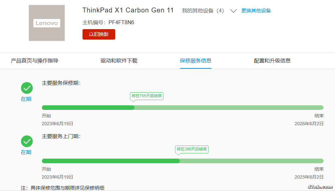
Task: Click the 将在390天后结束 tooltip label
Action: tap(192, 149)
